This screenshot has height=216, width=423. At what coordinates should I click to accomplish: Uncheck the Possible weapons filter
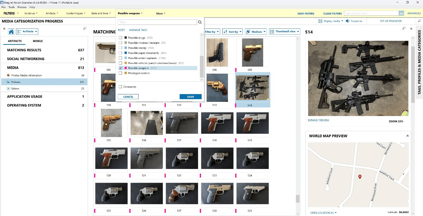pyautogui.click(x=120, y=68)
